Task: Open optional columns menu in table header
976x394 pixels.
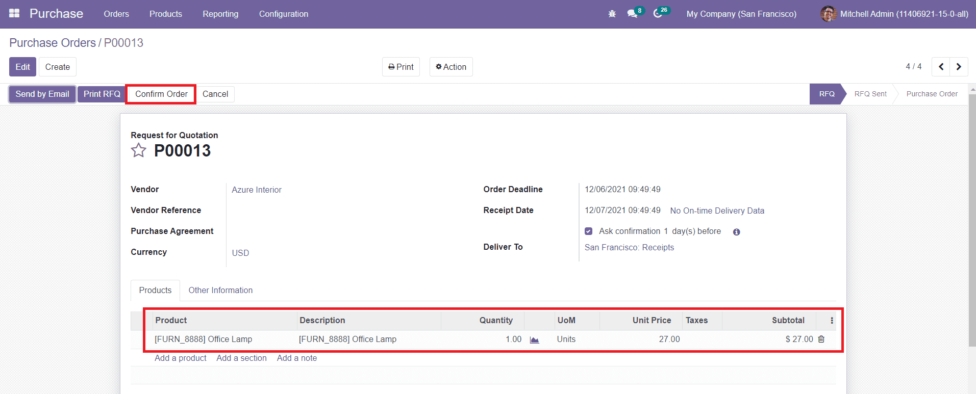Action: point(832,321)
